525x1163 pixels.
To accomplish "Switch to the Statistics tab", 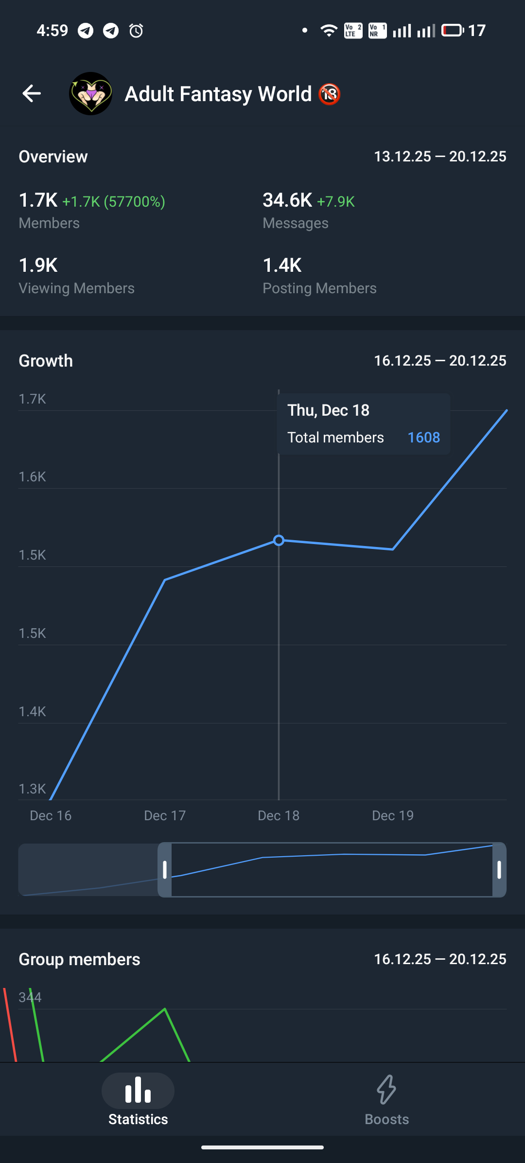I will pyautogui.click(x=138, y=1100).
